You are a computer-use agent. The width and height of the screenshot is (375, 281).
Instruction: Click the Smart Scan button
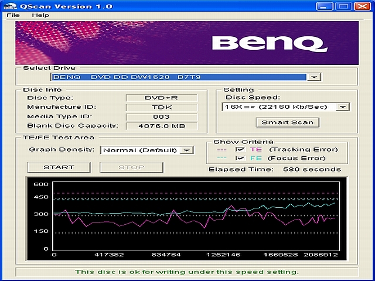(x=288, y=122)
